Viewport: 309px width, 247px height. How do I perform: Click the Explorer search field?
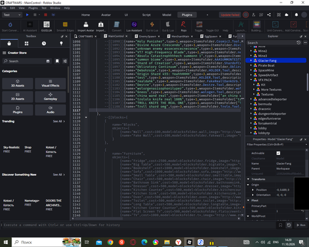click(x=271, y=43)
